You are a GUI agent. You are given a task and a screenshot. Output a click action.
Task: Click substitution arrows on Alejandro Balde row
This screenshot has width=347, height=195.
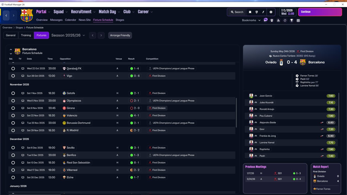coord(322,123)
